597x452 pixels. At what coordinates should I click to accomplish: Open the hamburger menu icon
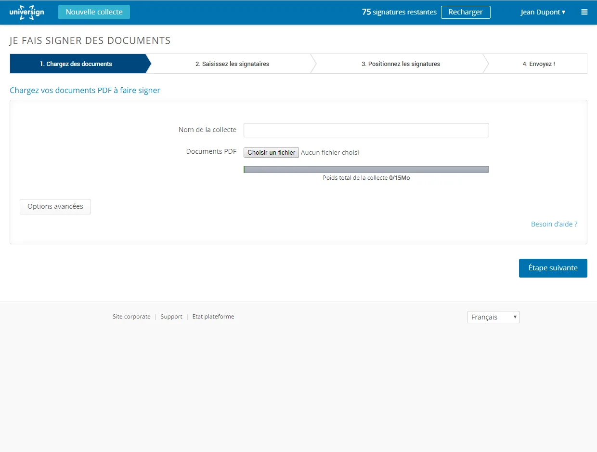584,12
